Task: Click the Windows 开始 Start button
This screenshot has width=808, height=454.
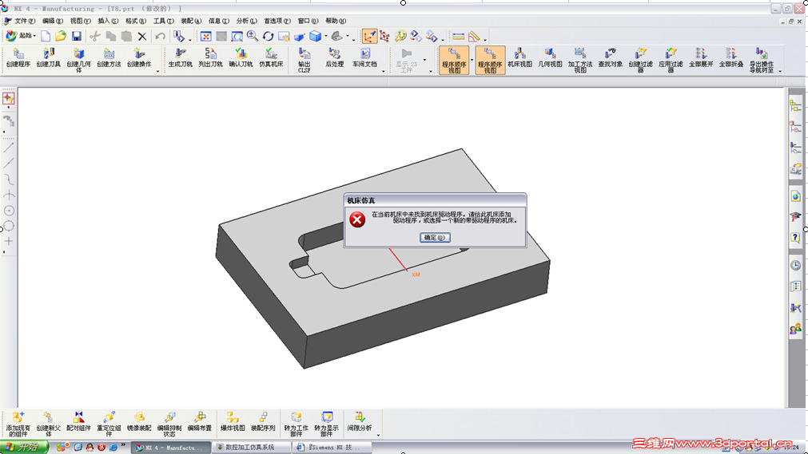Action: pyautogui.click(x=24, y=447)
